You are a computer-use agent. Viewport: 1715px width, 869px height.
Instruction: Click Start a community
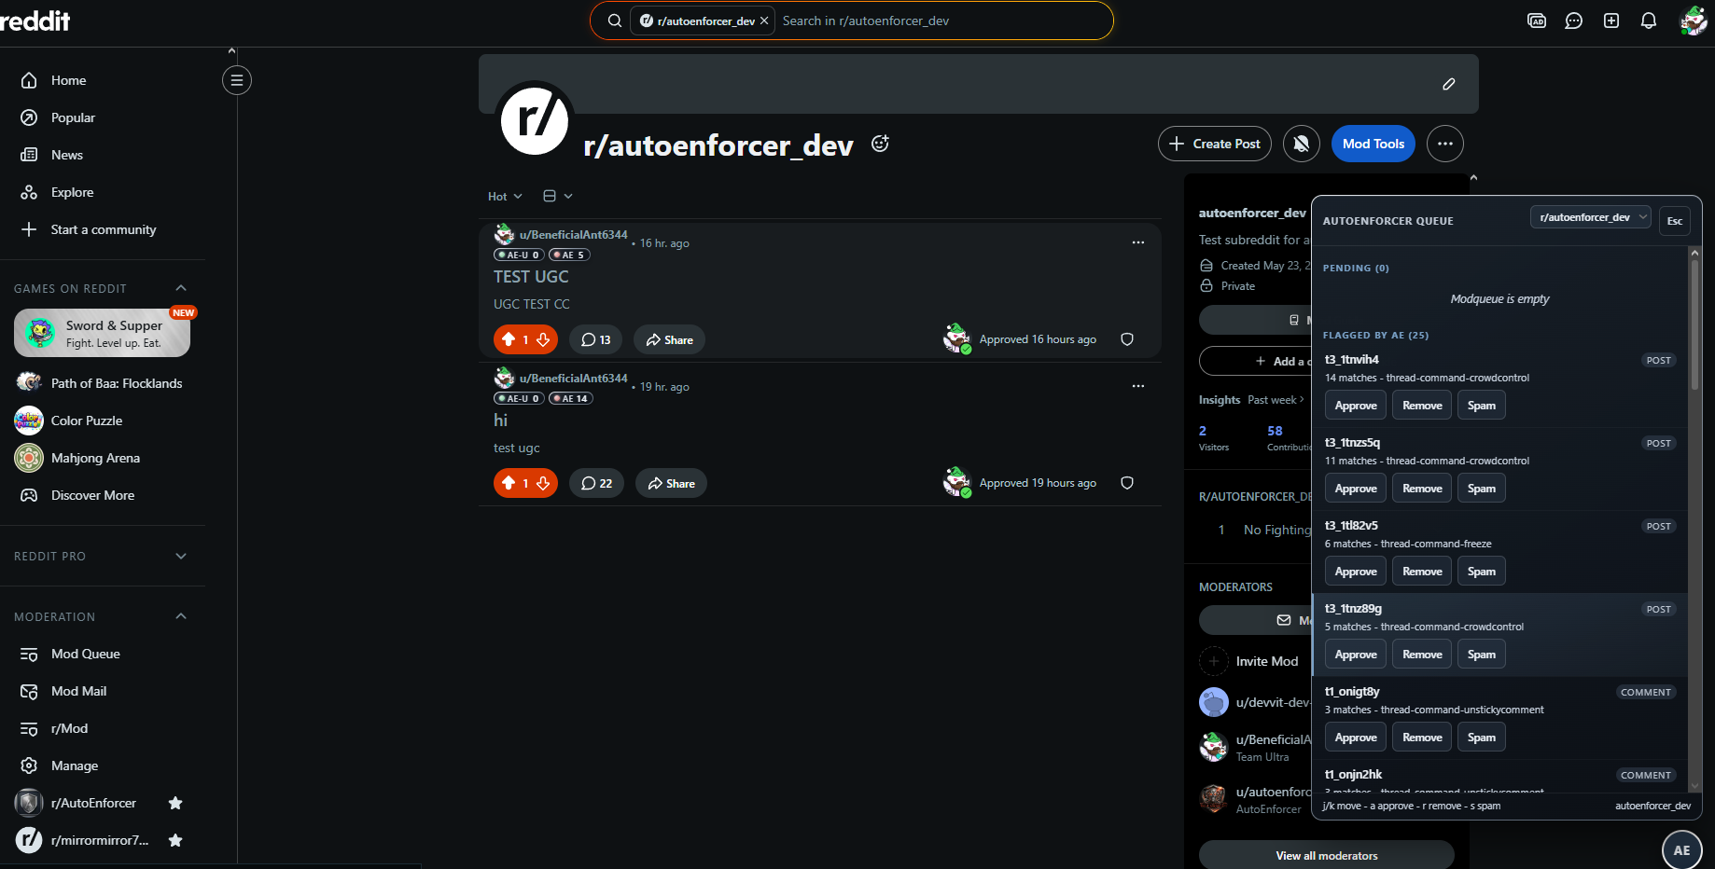pyautogui.click(x=103, y=229)
